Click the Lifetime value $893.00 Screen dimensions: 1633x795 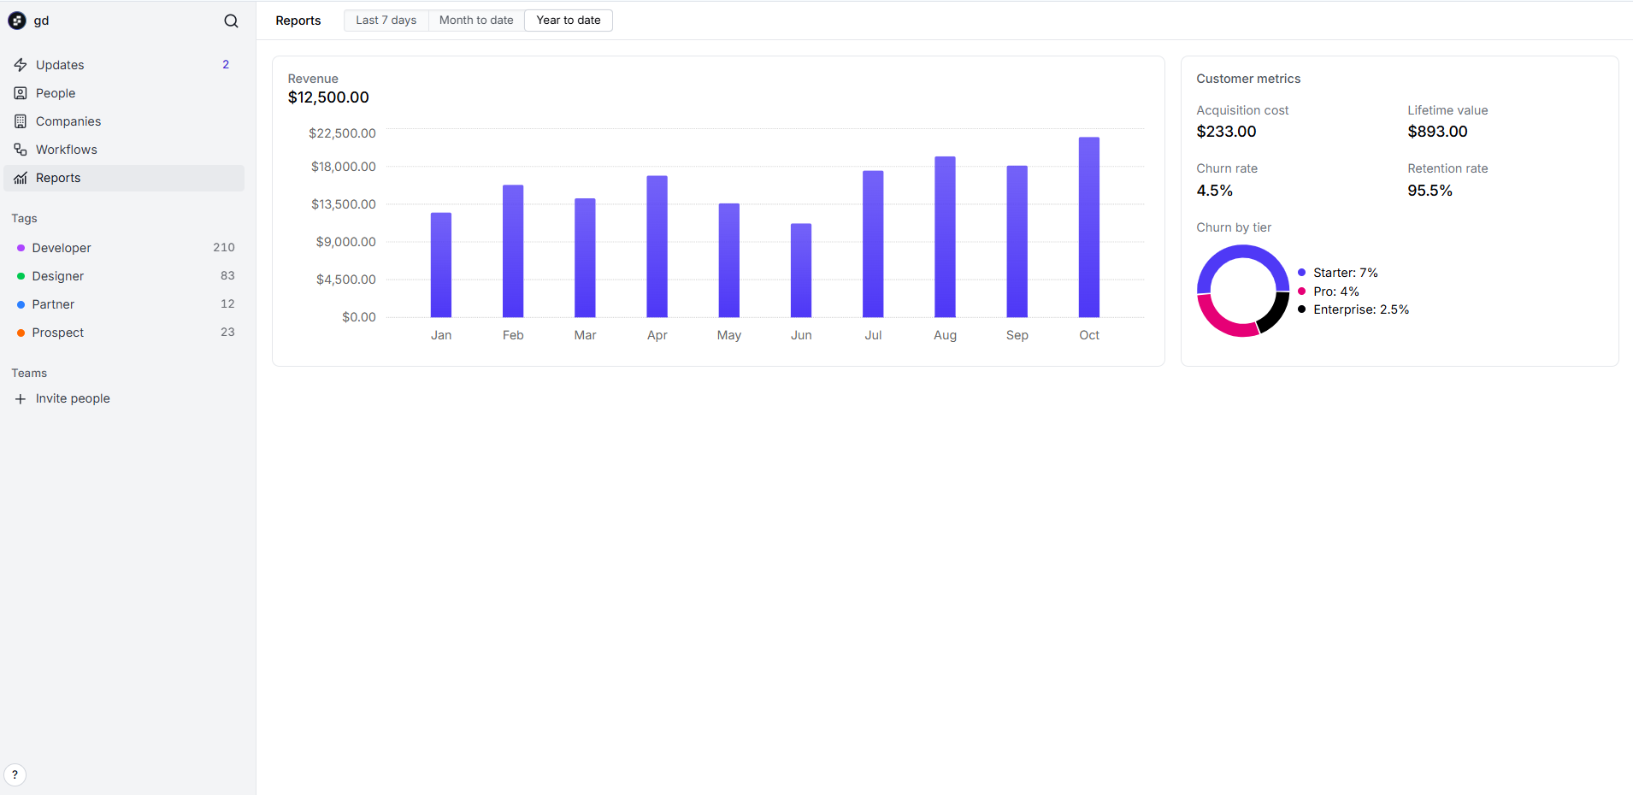[x=1437, y=132]
